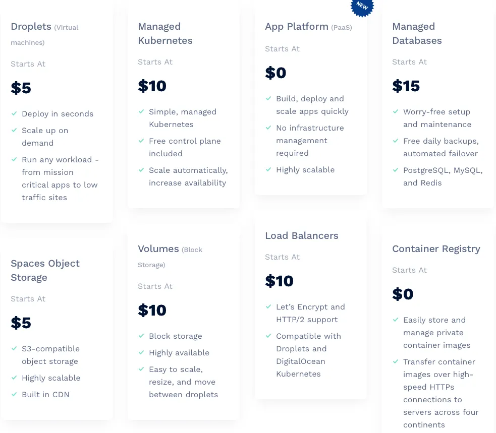
Task: Select the Load Balancers card title
Action: tap(302, 235)
